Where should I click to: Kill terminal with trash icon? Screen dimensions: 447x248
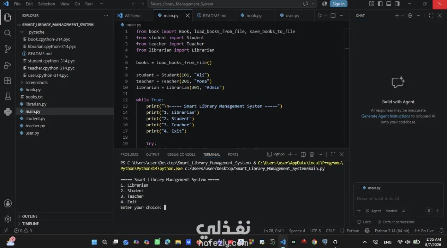click(312, 154)
